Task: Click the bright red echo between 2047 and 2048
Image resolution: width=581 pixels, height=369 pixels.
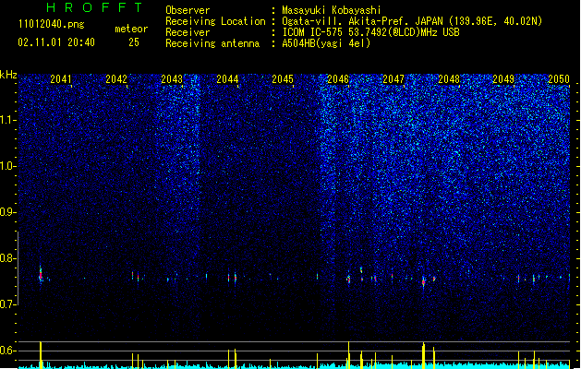Action: pos(424,281)
